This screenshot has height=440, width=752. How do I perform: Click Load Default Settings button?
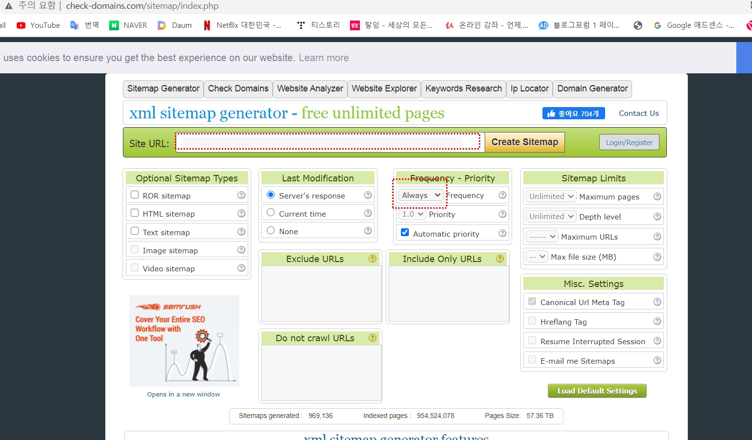597,391
